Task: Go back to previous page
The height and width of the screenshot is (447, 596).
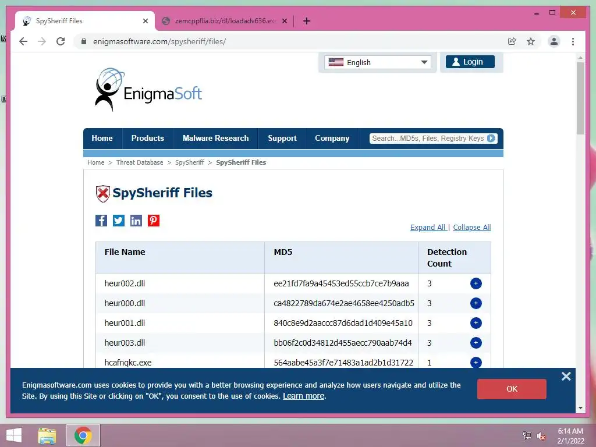Action: point(23,41)
